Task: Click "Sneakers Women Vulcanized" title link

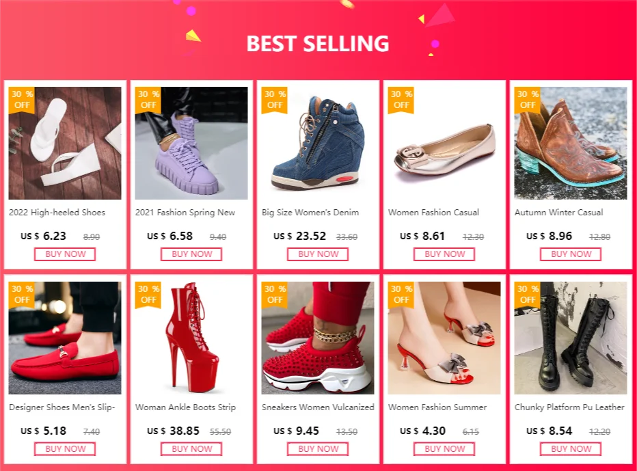Action: 318,407
